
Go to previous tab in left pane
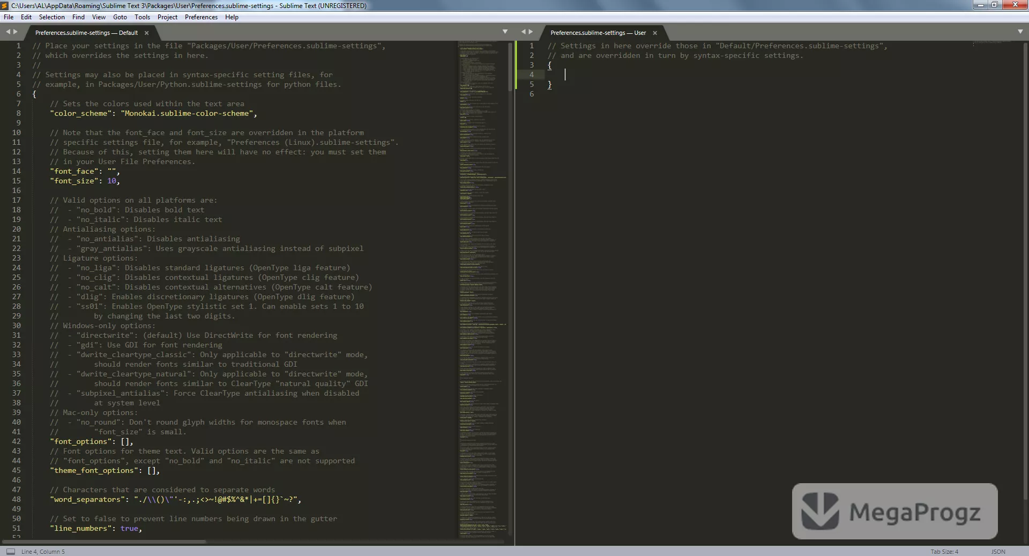[8, 32]
